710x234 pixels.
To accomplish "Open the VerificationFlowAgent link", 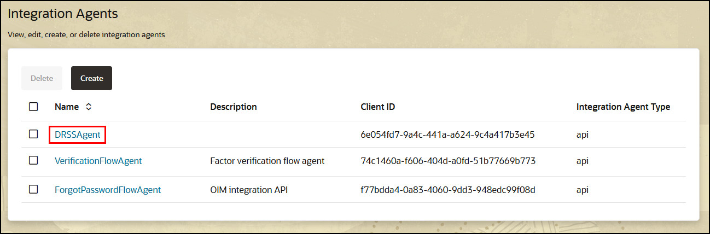I will [x=98, y=161].
